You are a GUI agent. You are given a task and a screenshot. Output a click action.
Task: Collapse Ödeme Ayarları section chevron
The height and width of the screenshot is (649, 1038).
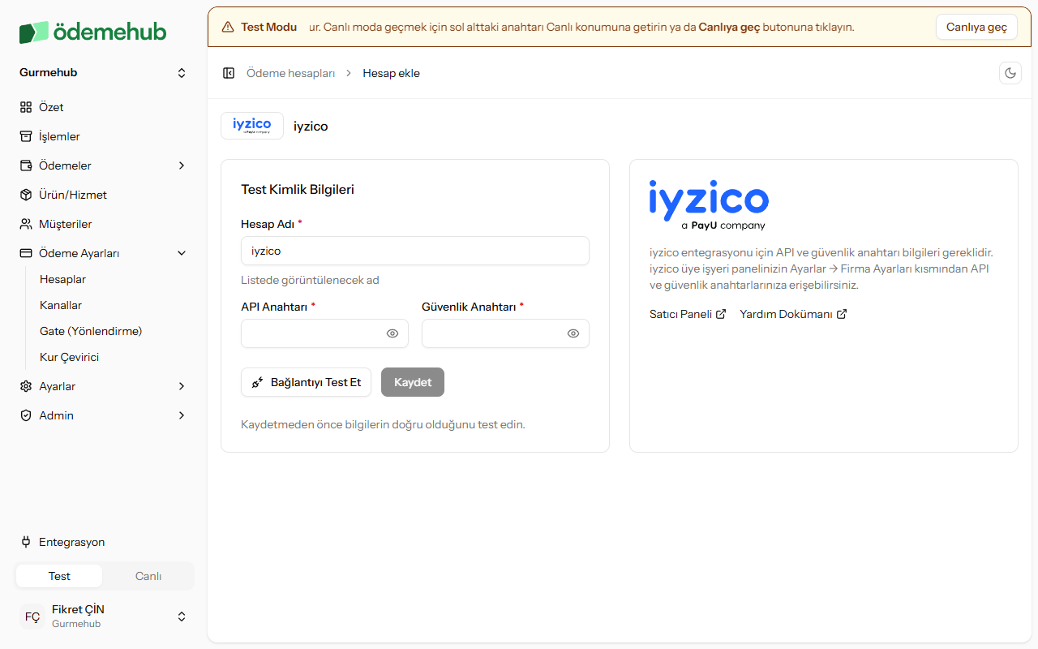point(182,253)
